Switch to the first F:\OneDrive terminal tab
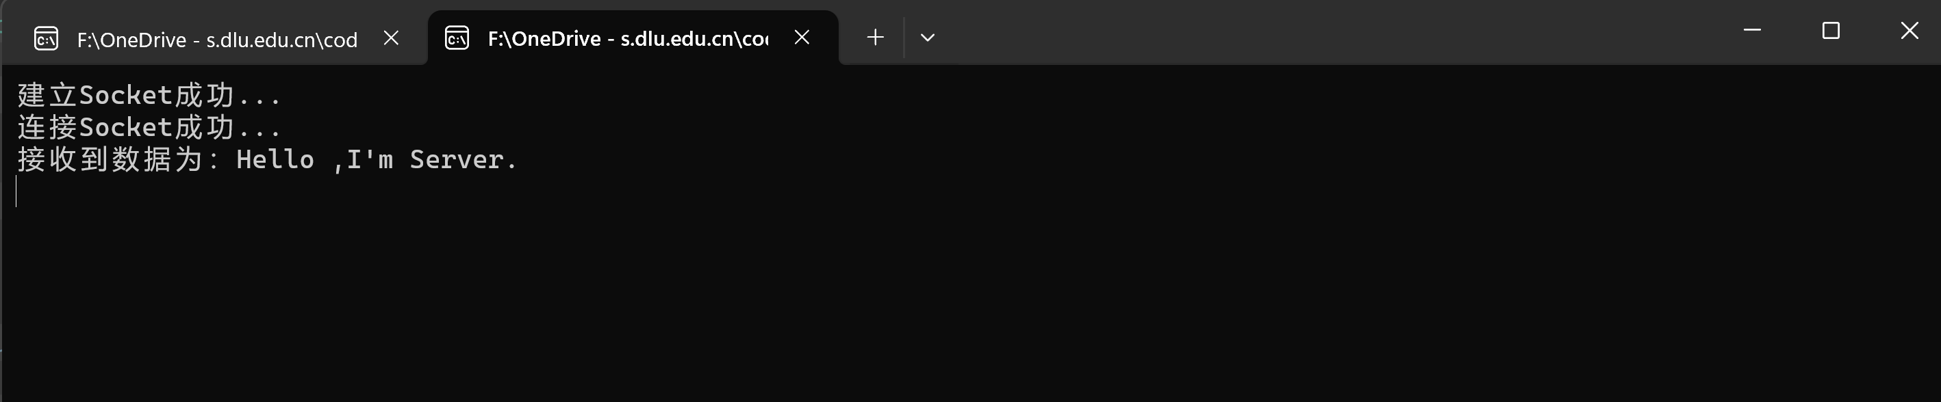This screenshot has width=1941, height=402. 217,39
